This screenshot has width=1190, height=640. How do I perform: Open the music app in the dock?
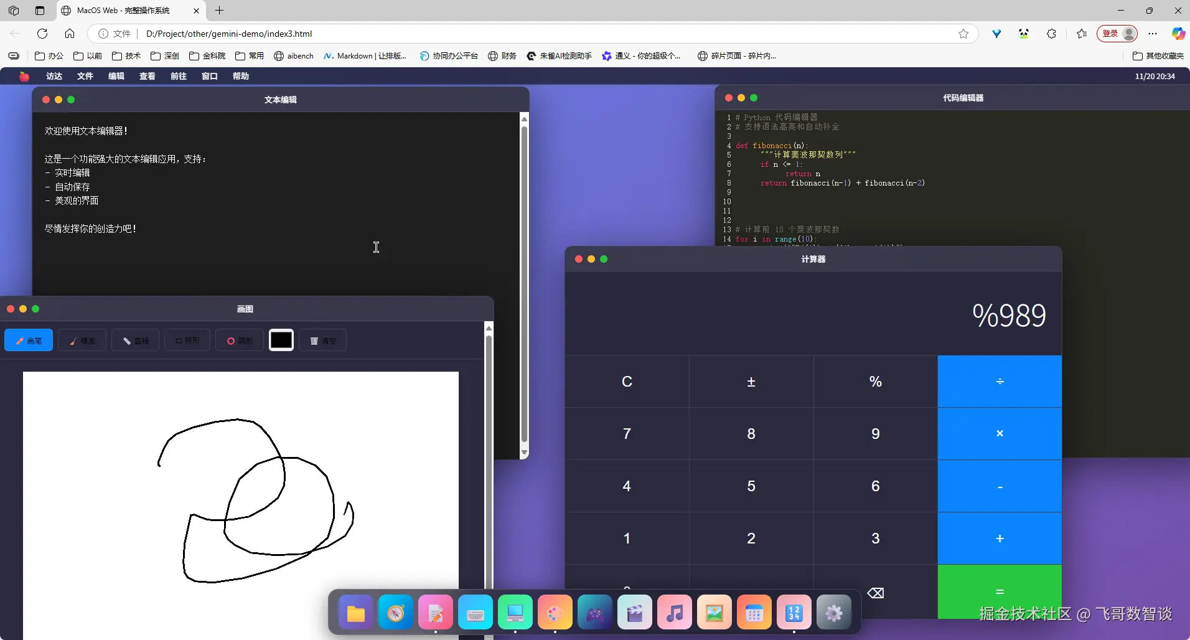click(x=675, y=613)
